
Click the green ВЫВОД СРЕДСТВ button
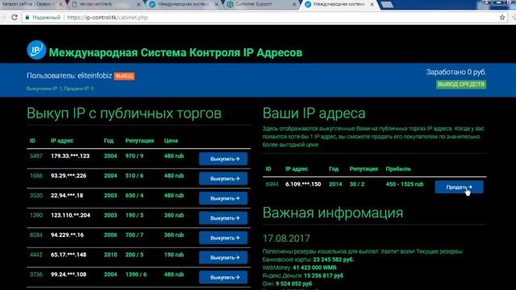(461, 85)
